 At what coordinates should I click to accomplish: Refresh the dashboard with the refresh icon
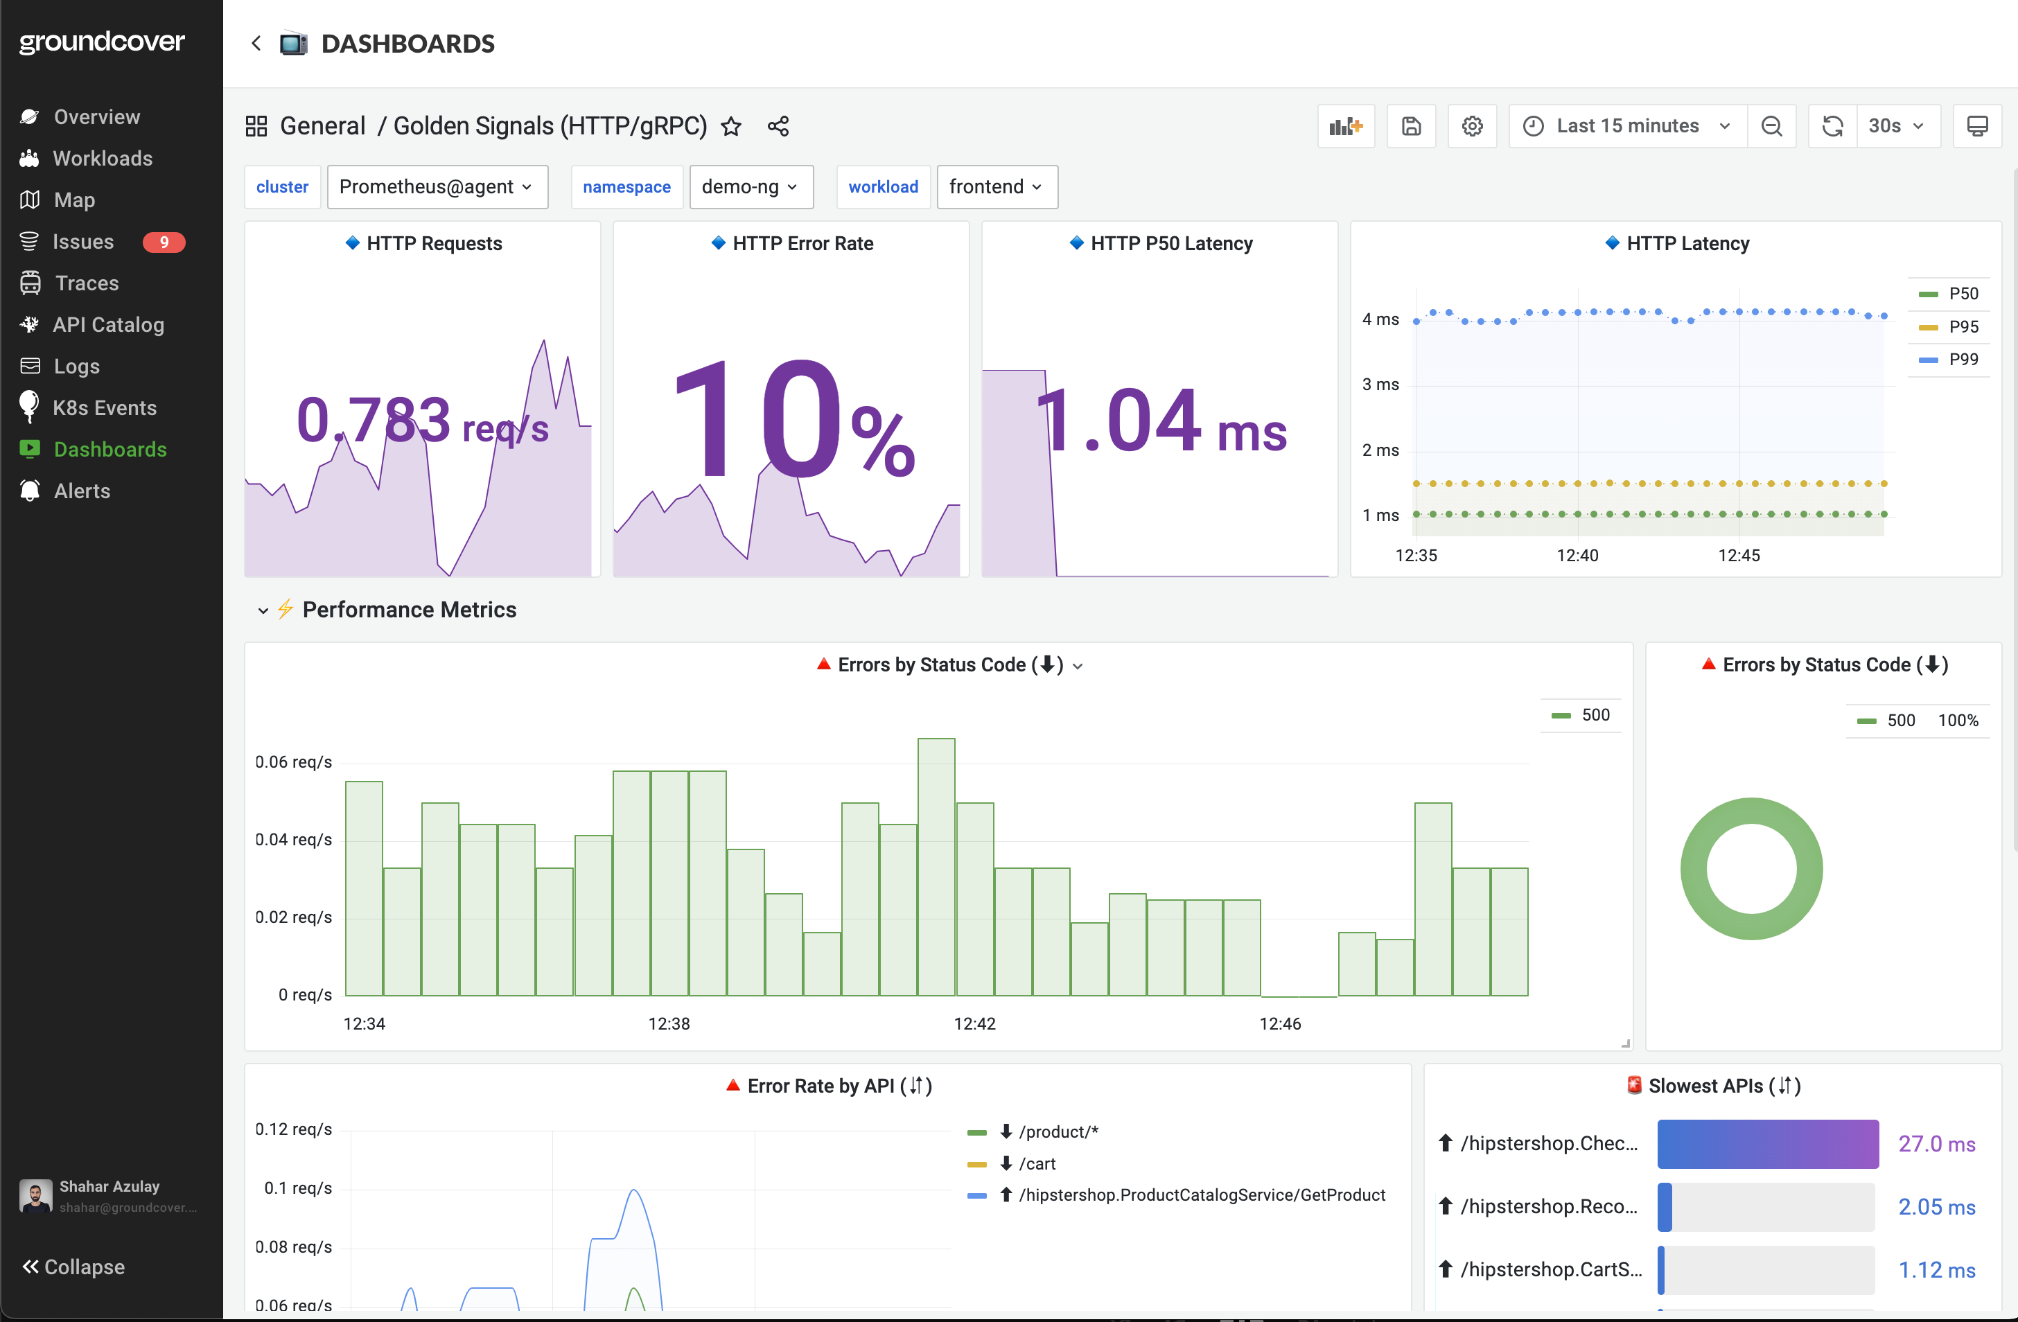[1832, 126]
